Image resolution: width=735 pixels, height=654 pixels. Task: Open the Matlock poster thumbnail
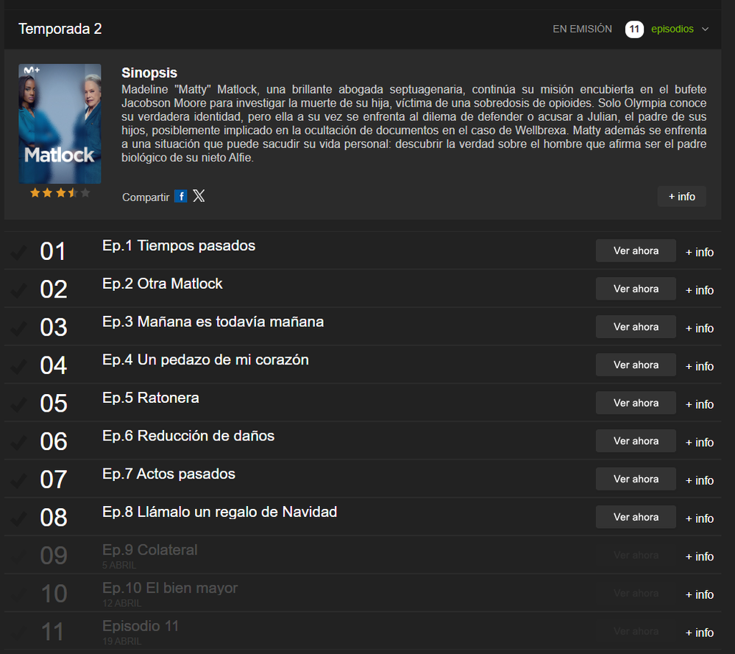[60, 124]
